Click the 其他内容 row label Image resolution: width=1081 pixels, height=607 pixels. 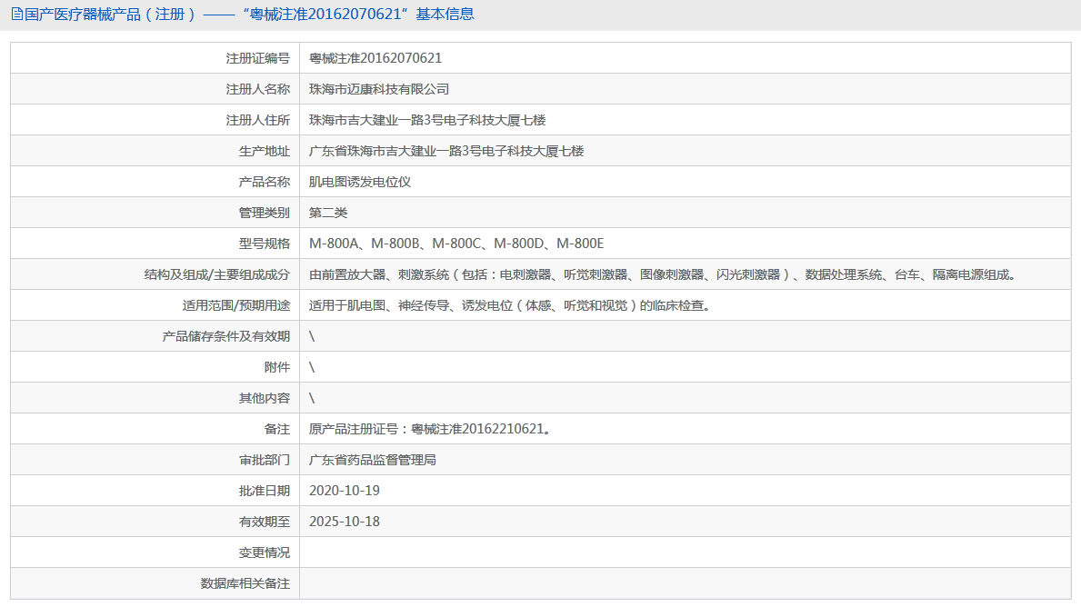click(264, 398)
